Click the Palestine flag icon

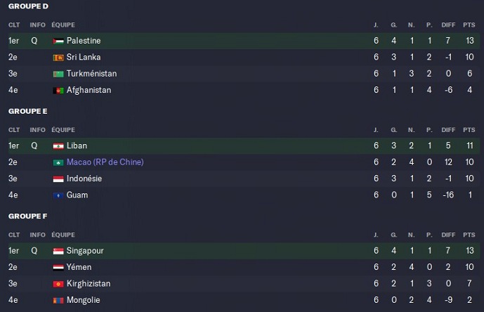[x=58, y=41]
